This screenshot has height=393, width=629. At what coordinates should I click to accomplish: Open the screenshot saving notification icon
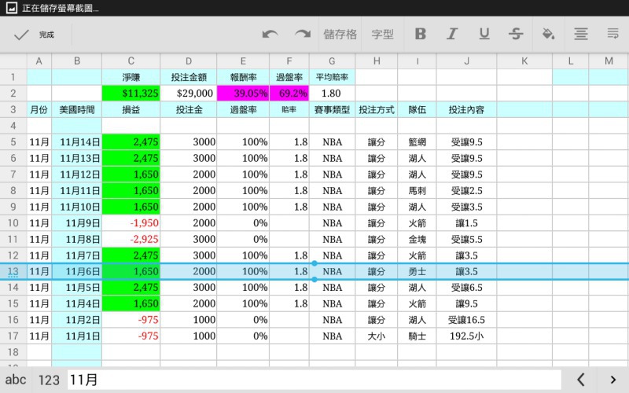[x=12, y=8]
